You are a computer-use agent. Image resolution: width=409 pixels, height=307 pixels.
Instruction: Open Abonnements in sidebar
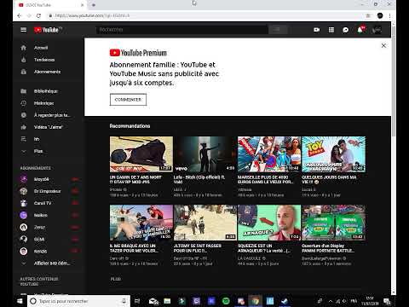pos(49,72)
